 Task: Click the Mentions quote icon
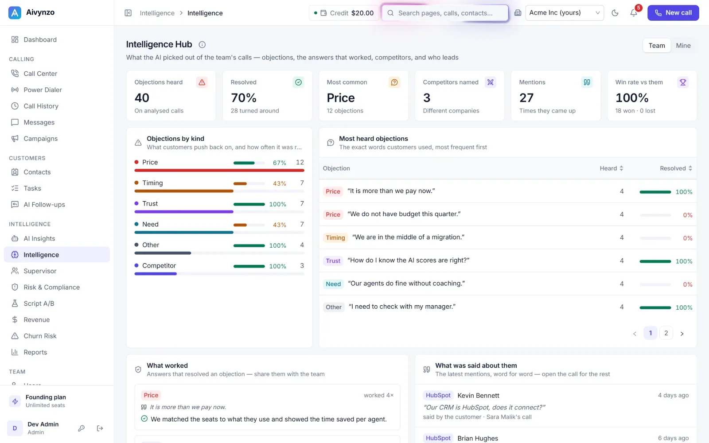pyautogui.click(x=587, y=82)
